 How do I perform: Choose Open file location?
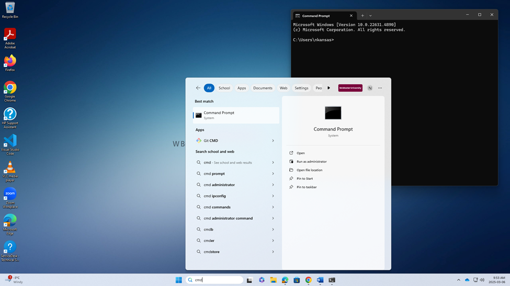[x=309, y=170]
